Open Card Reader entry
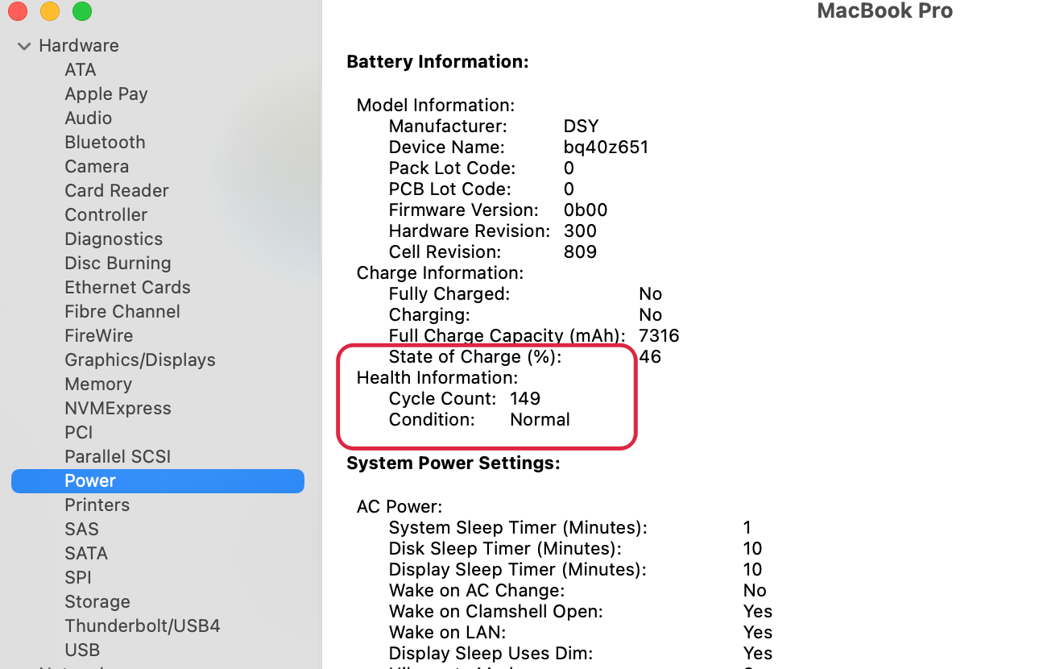This screenshot has width=1039, height=669. [117, 190]
